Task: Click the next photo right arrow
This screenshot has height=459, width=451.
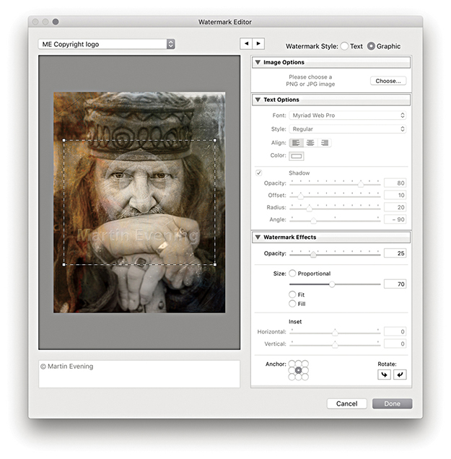Action: (258, 44)
